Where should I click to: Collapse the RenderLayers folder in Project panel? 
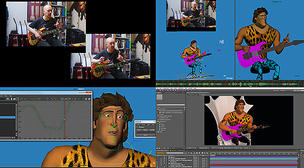[157, 121]
